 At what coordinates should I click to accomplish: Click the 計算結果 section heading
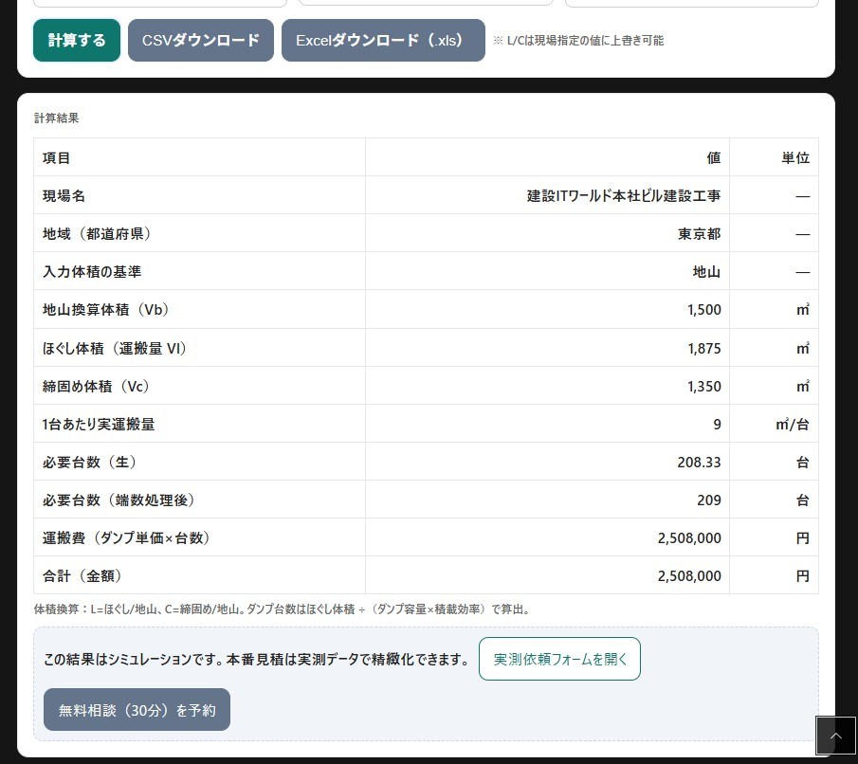coord(57,118)
